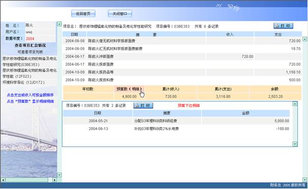
Task: Sort by 支出 column header
Action: tap(278, 34)
